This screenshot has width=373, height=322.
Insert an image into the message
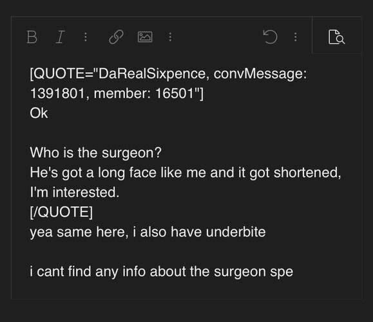pos(145,37)
